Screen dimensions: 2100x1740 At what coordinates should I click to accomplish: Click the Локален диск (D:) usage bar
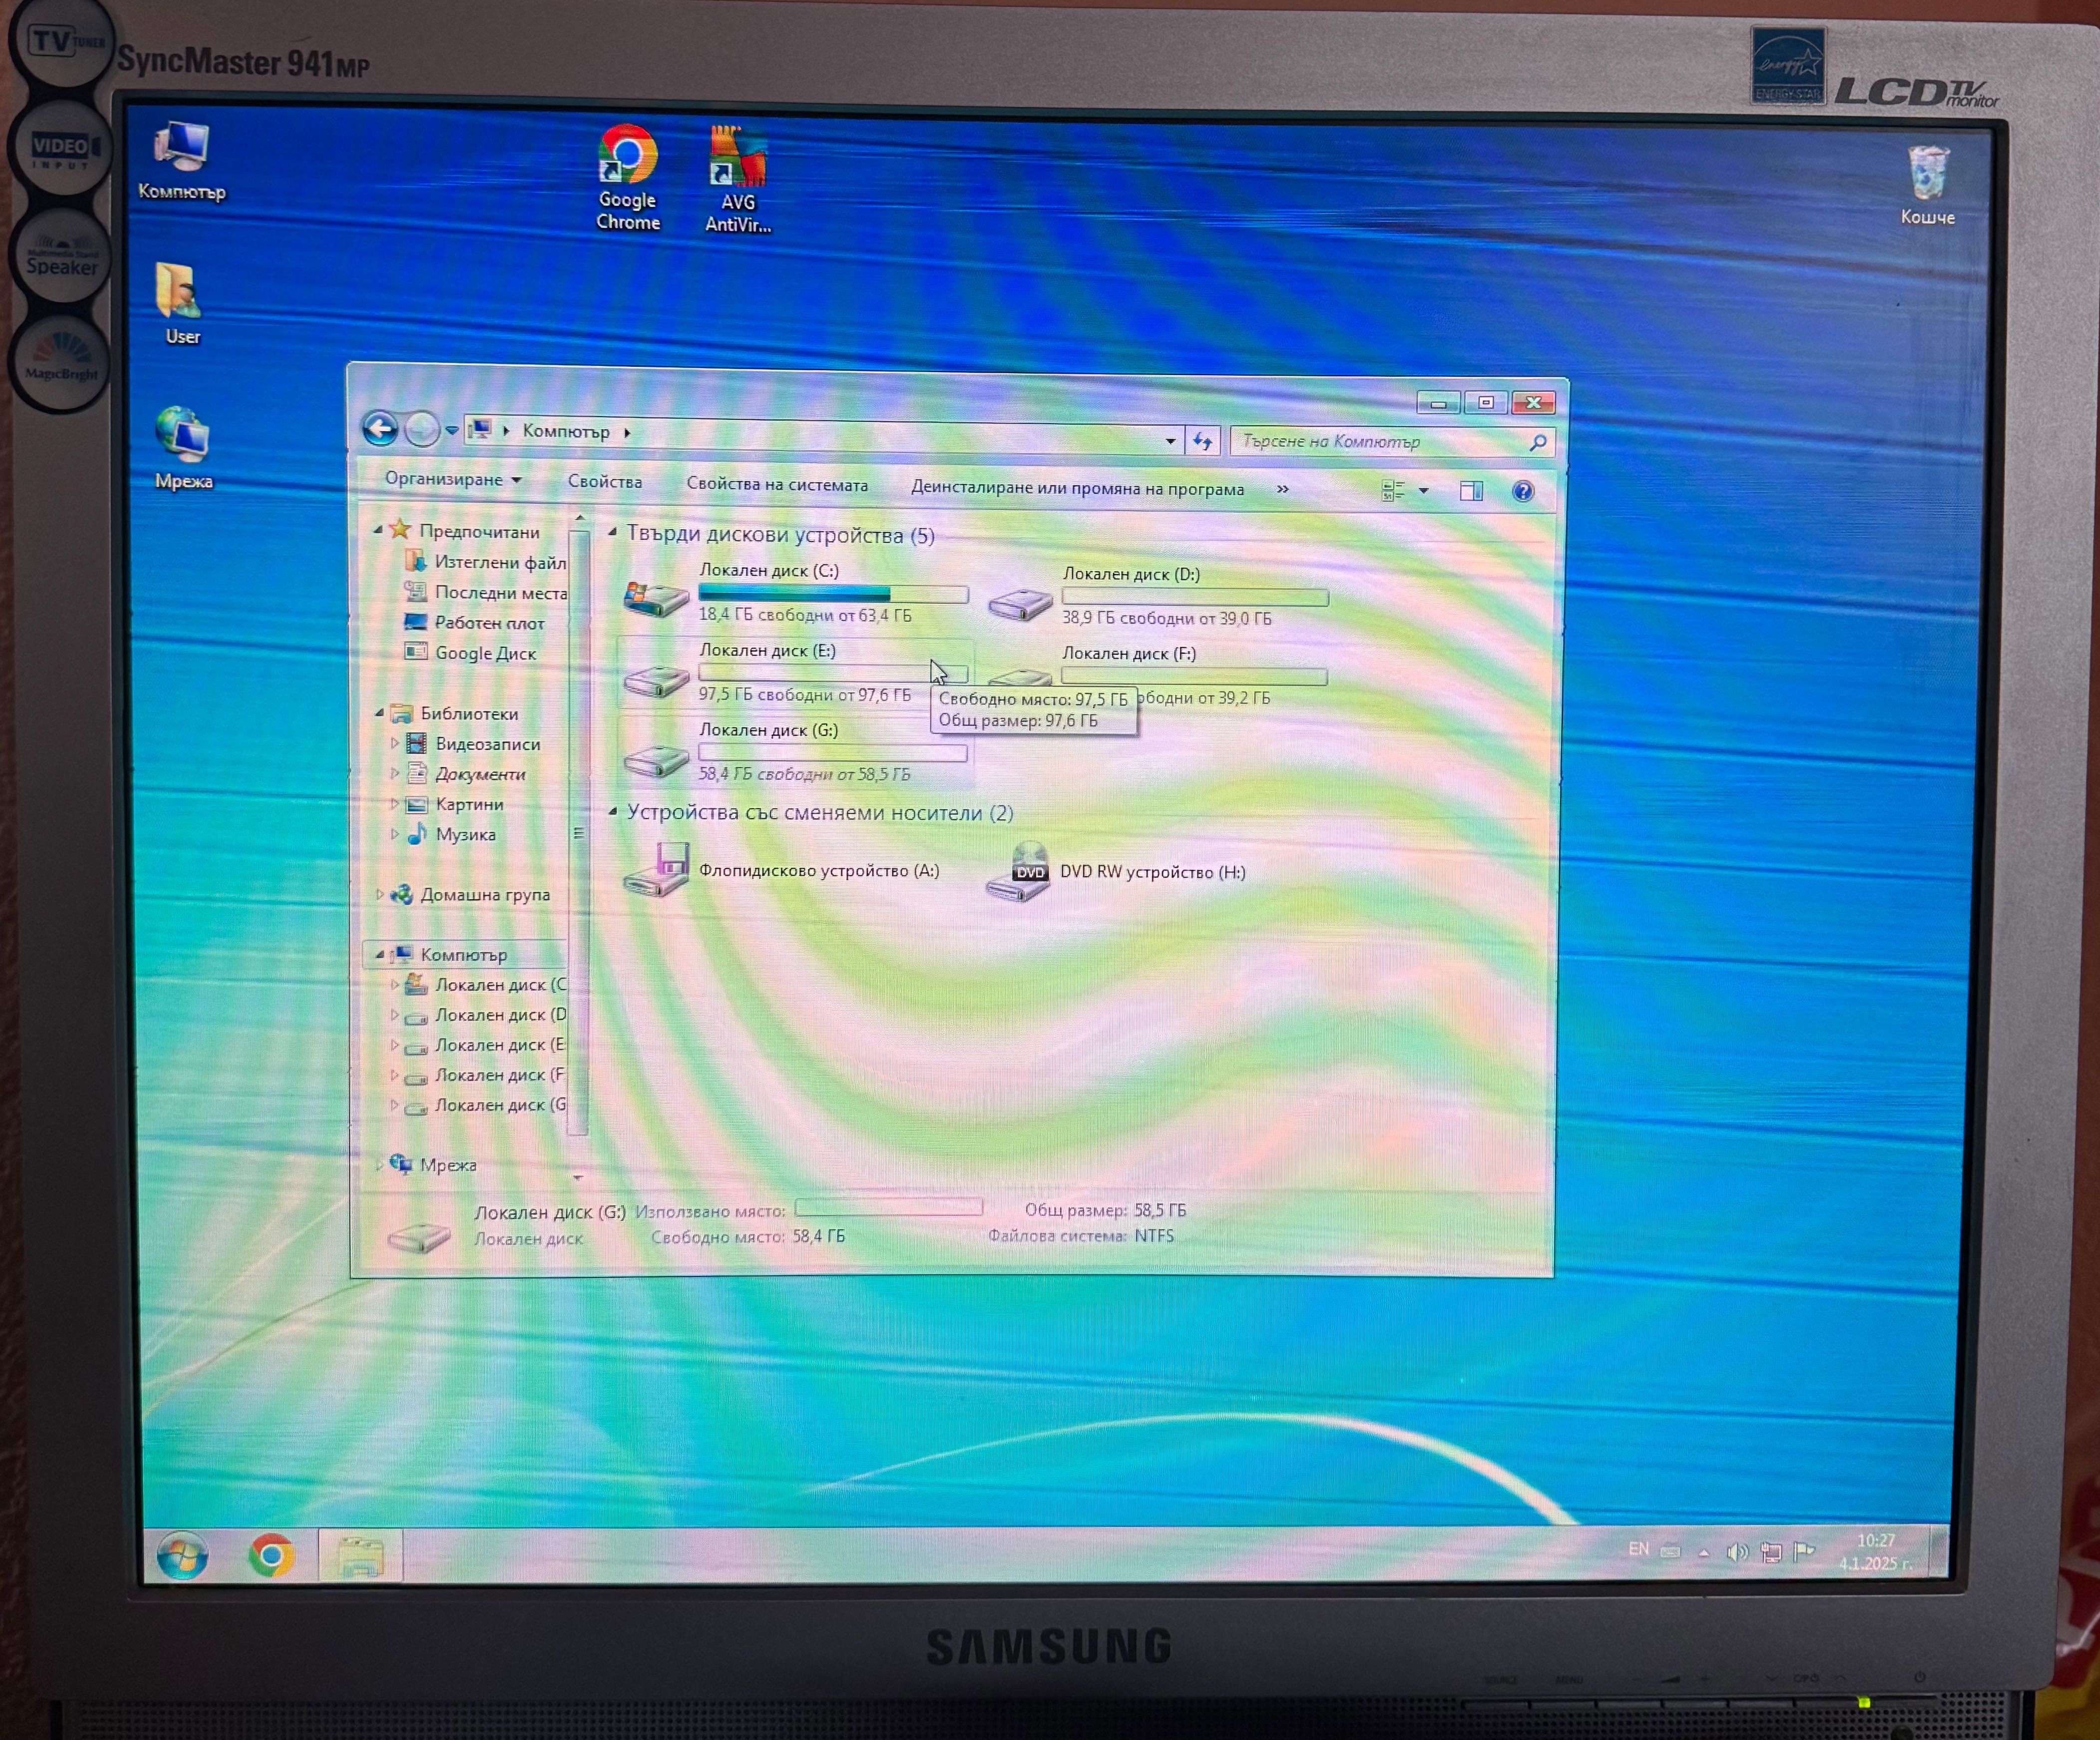pos(1195,598)
